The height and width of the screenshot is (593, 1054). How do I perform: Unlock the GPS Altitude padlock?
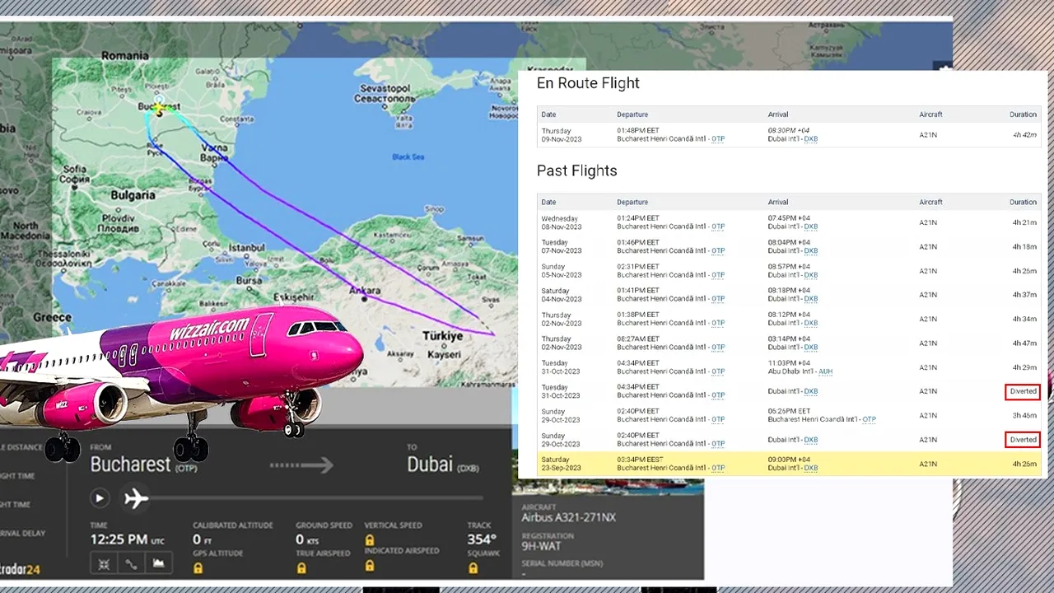198,569
